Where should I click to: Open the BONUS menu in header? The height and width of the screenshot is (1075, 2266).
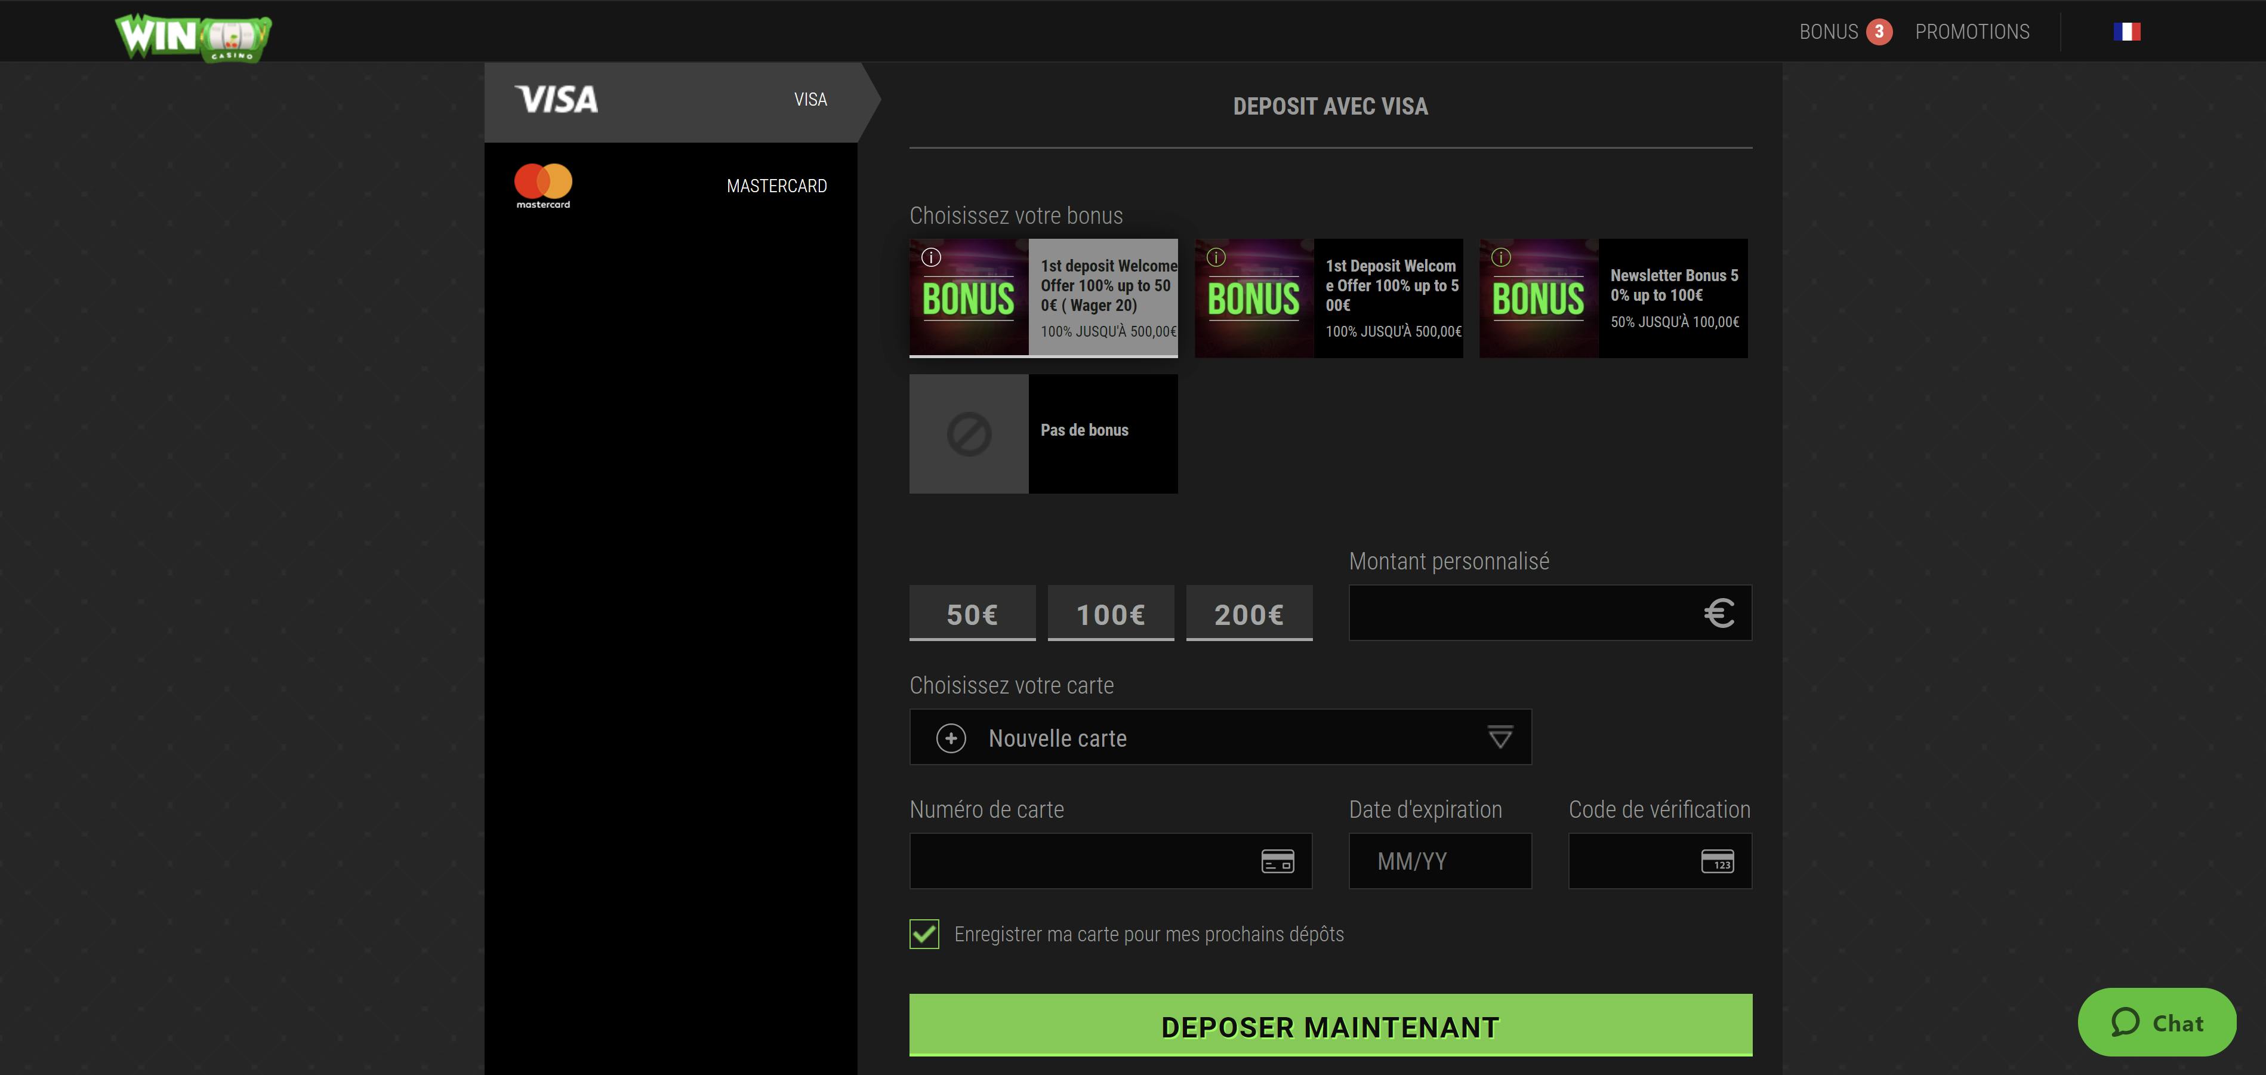pos(1829,32)
